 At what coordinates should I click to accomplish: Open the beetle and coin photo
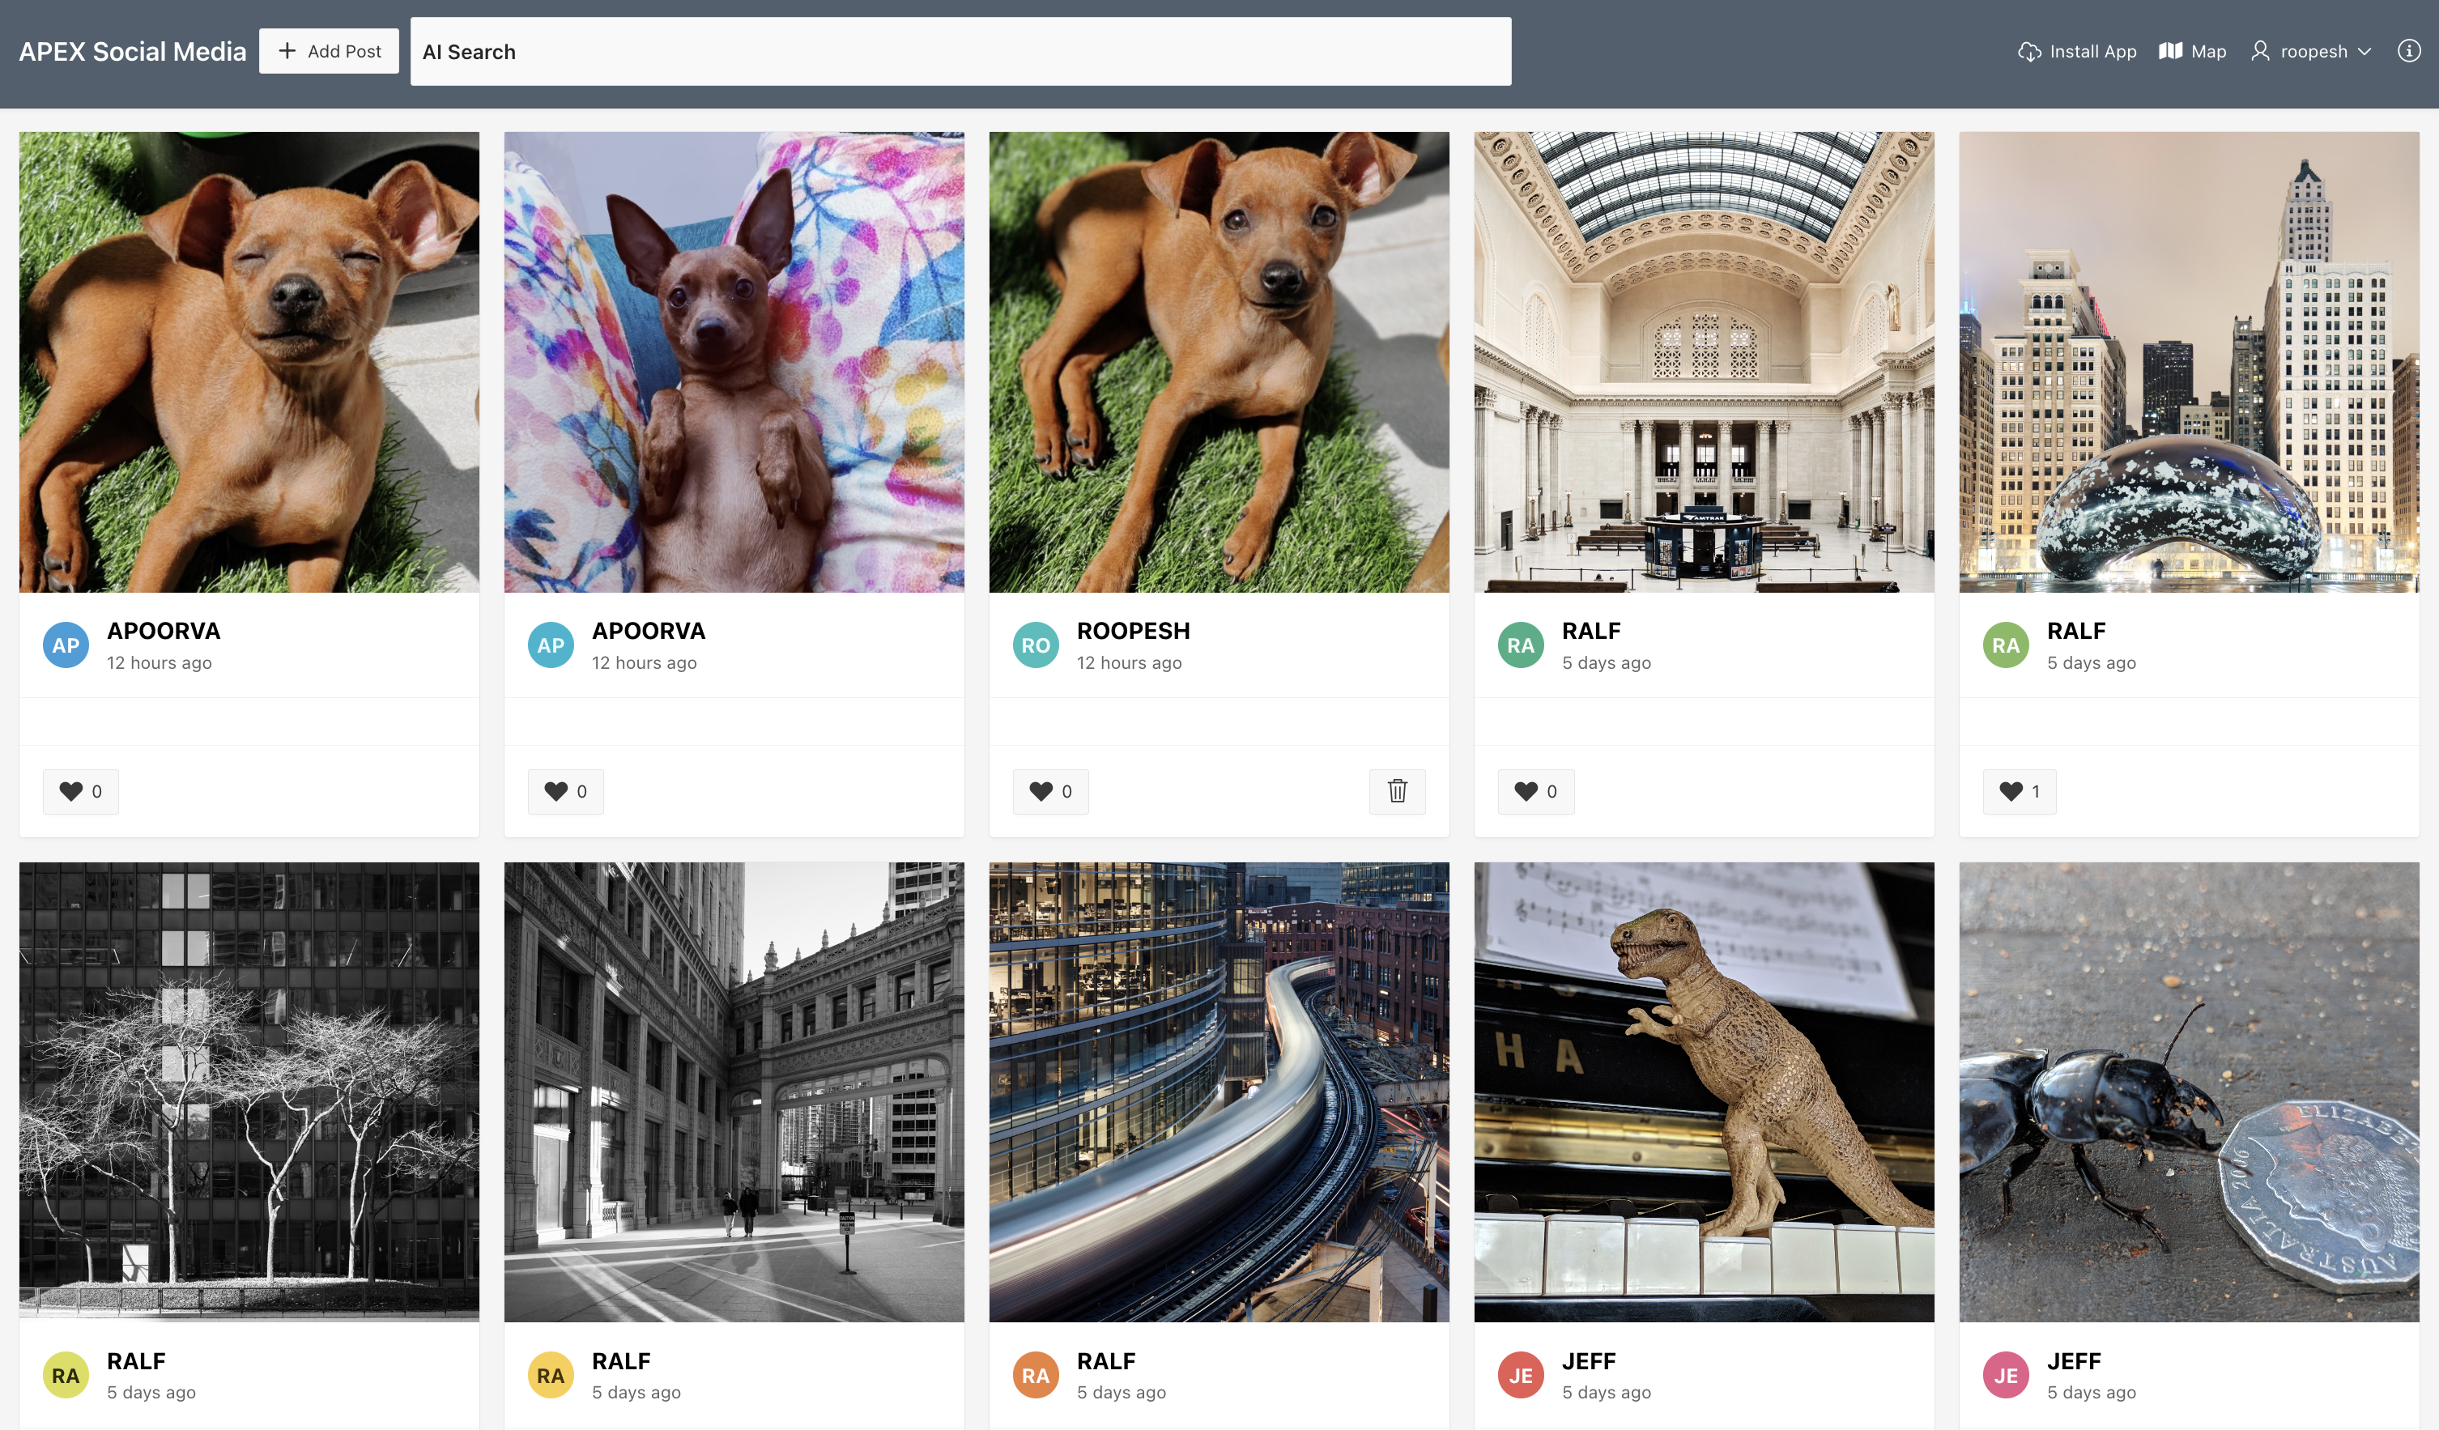pyautogui.click(x=2188, y=1092)
